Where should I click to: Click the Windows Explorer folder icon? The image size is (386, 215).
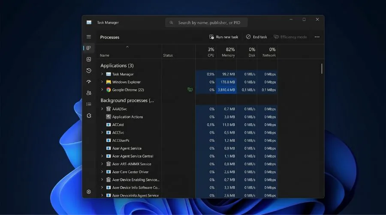tap(109, 82)
